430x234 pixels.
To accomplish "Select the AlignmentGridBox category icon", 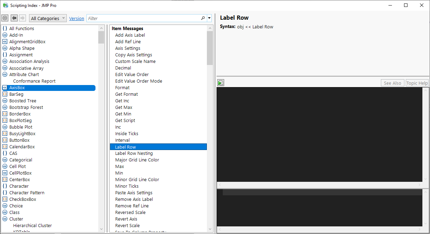I will 4,41.
